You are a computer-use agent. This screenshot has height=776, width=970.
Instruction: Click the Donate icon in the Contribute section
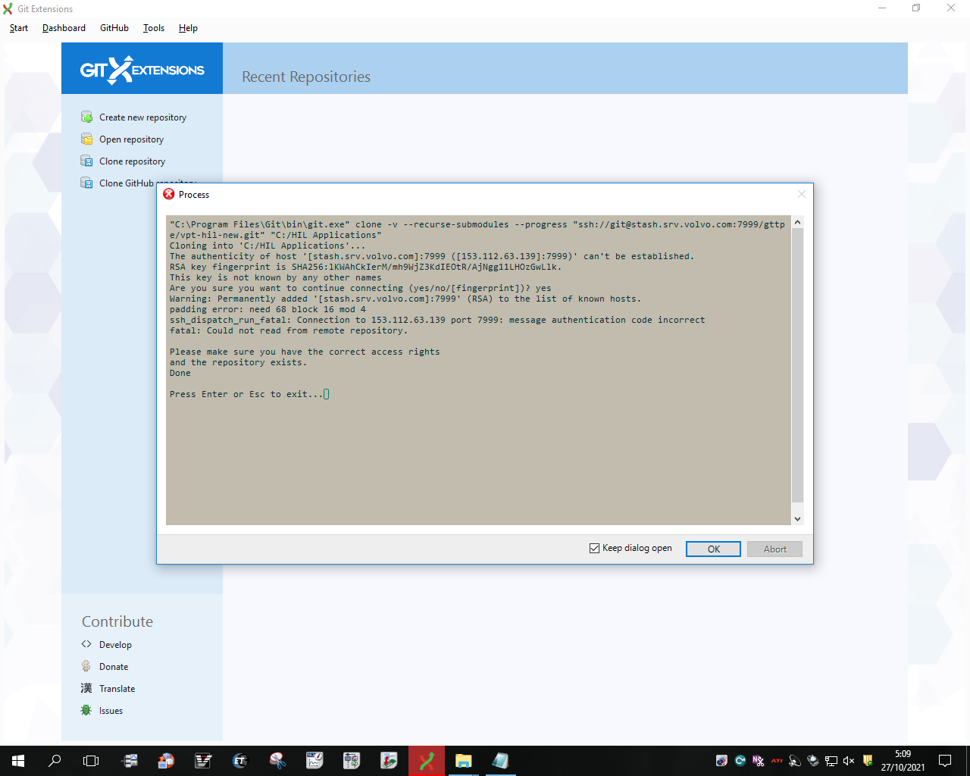point(86,666)
